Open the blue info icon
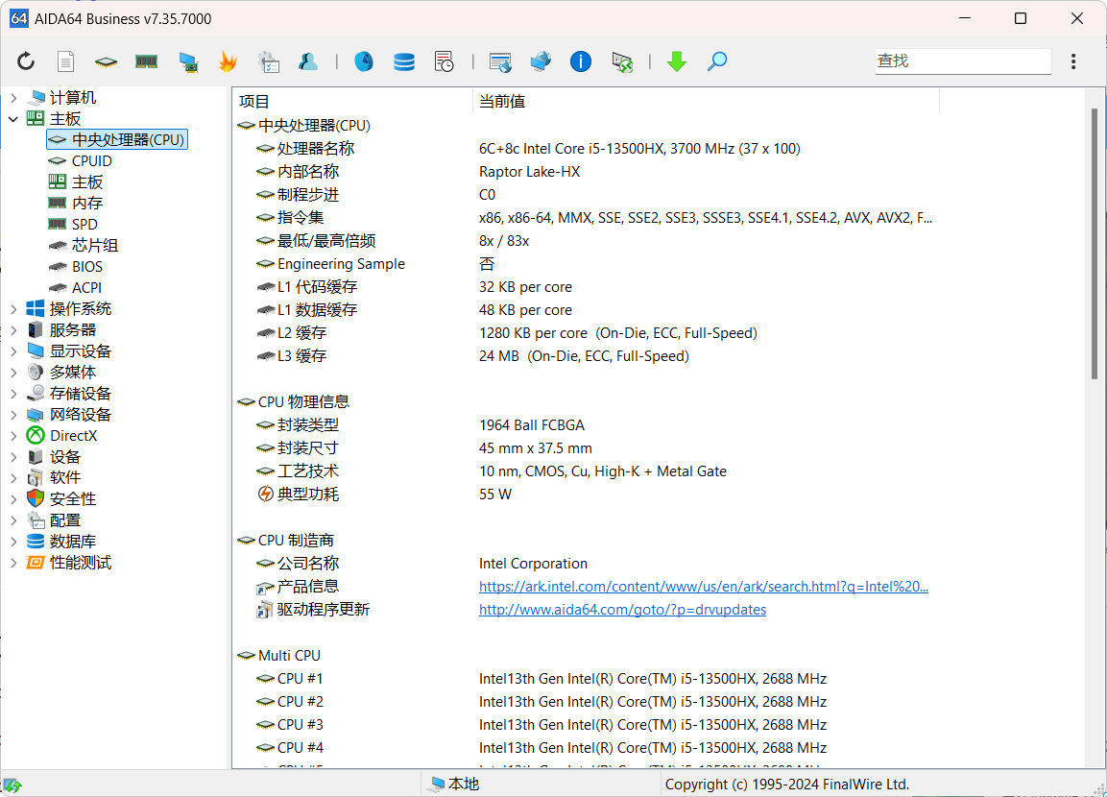 click(x=580, y=61)
